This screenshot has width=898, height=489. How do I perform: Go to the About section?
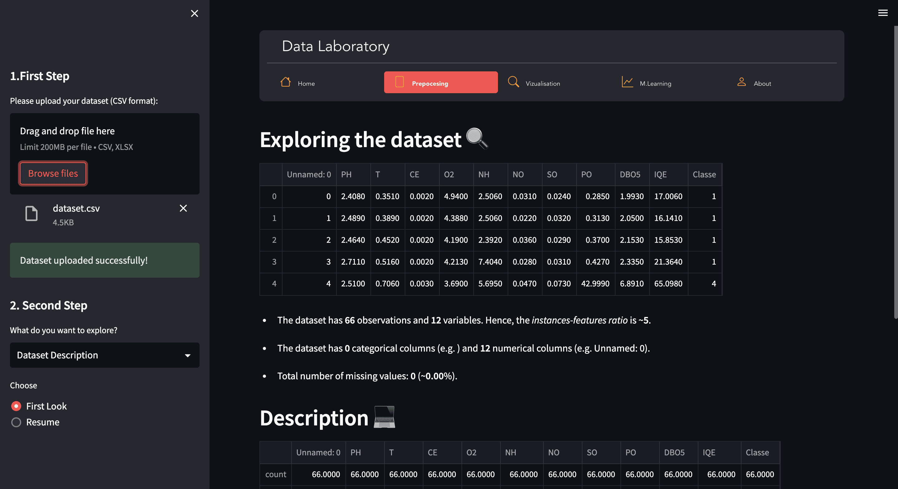pyautogui.click(x=762, y=83)
